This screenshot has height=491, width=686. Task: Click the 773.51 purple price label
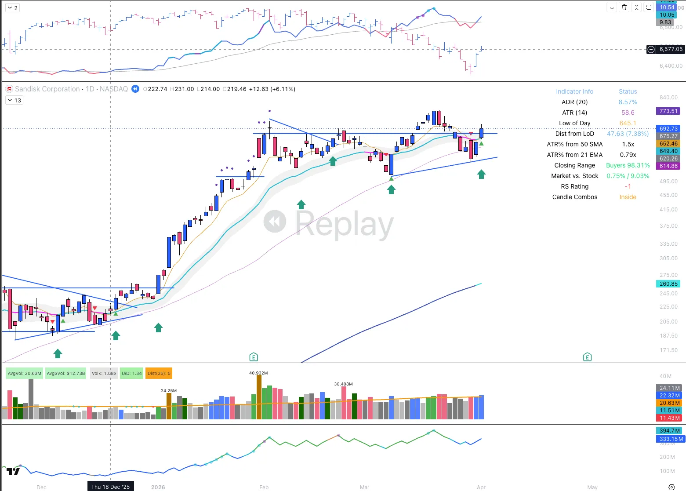click(x=668, y=111)
